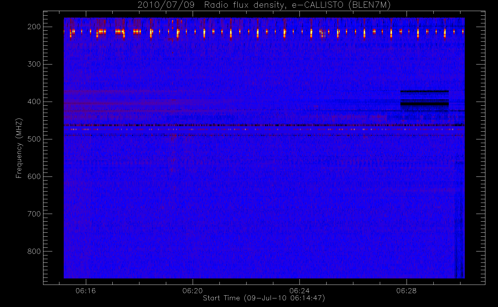Viewport: 498px width, 307px height.
Task: Click the 06:24 time tick label
Action: tap(299, 291)
